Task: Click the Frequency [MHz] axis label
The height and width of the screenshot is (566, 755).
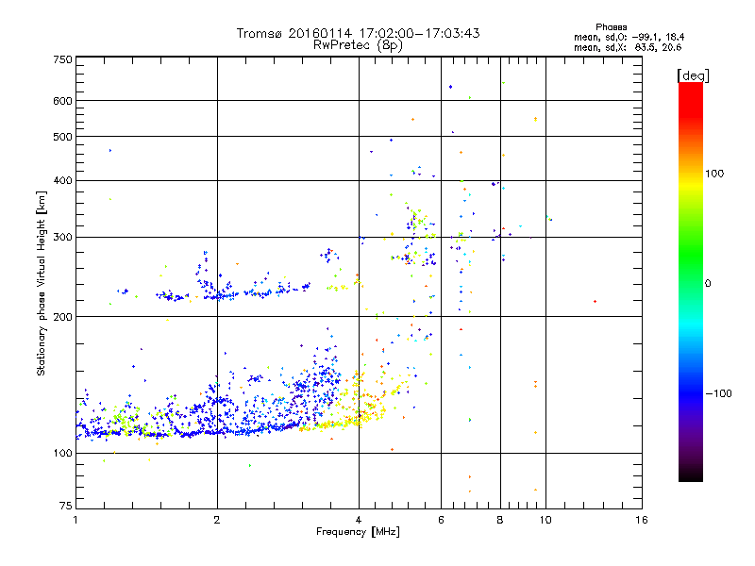Action: pyautogui.click(x=358, y=532)
